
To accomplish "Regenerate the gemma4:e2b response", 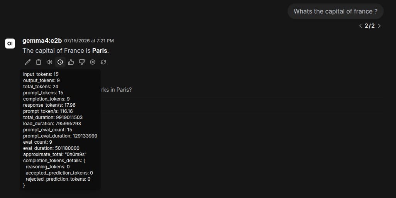I will (x=103, y=62).
